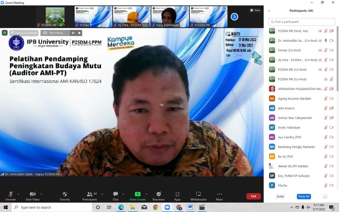The height and width of the screenshot is (212, 339).
Task: Open the Apps panel
Action: tap(177, 196)
